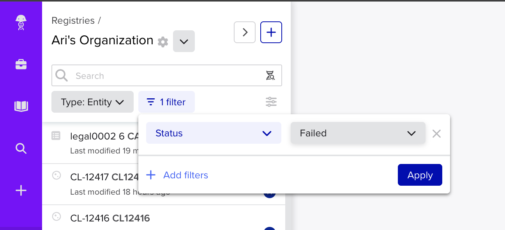Open display settings via the sliders icon

tap(271, 102)
